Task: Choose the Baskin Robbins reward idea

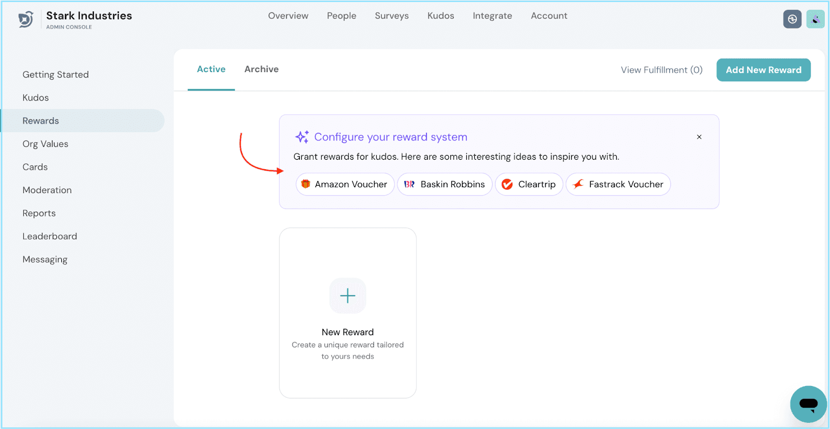Action: click(445, 184)
